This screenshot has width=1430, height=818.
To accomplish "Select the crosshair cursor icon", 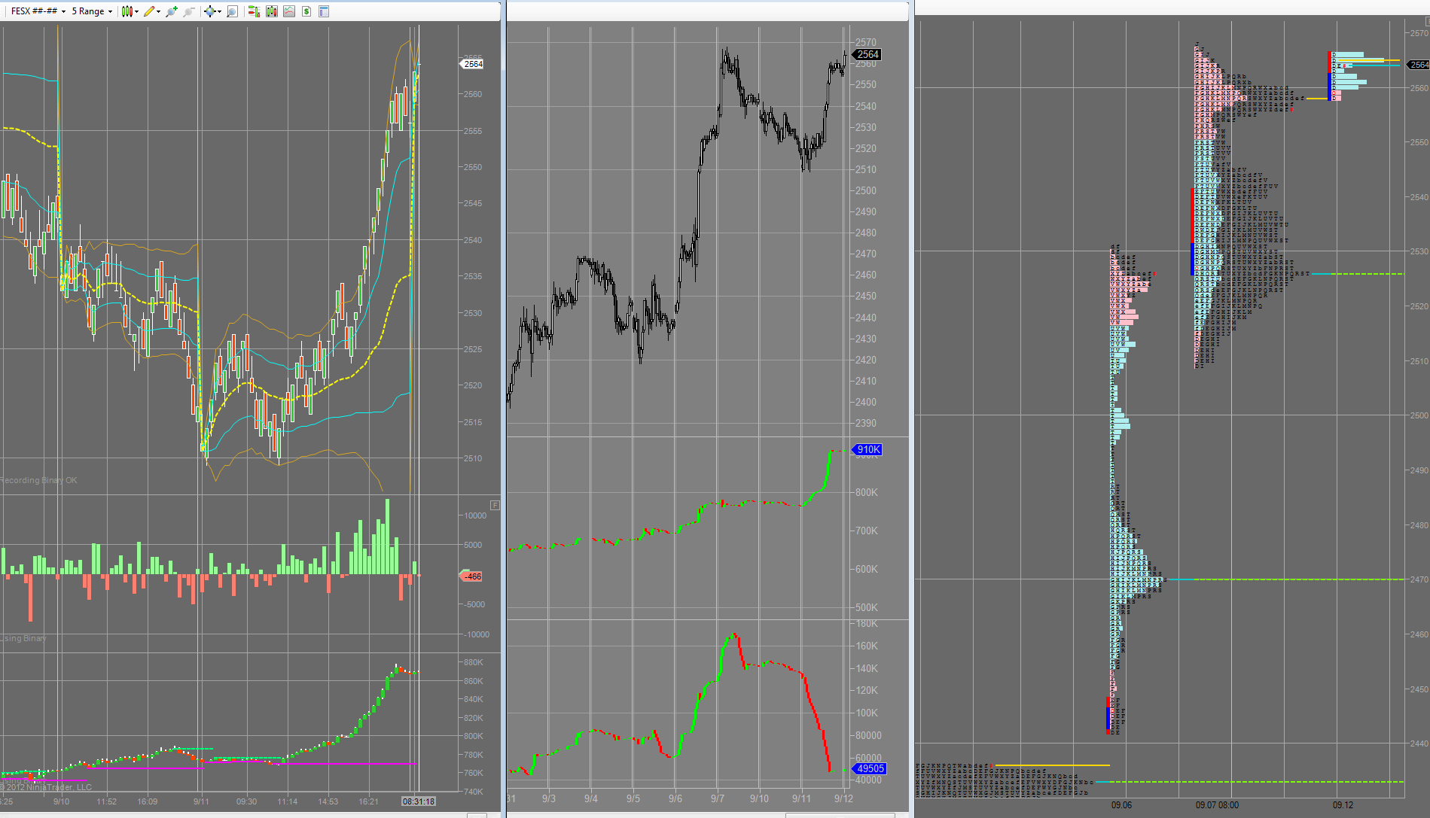I will (x=209, y=11).
